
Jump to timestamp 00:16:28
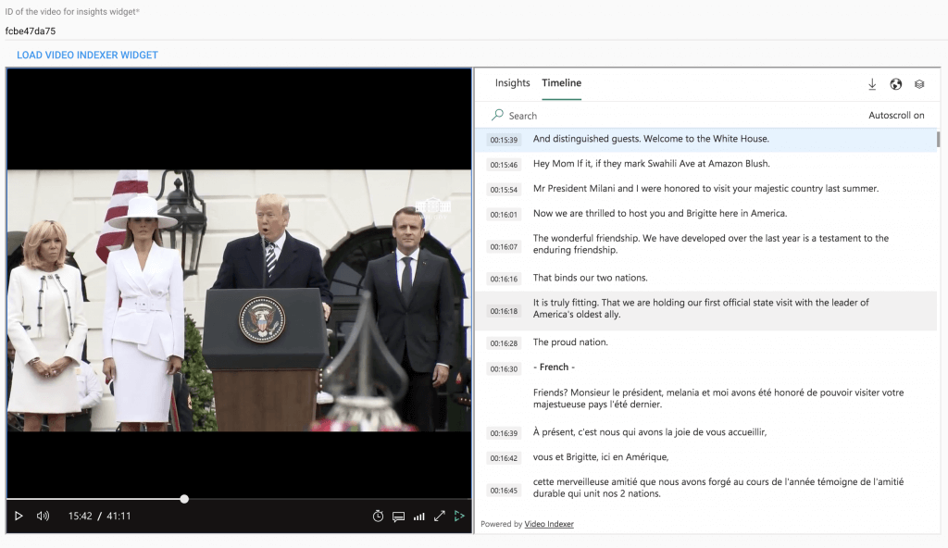[504, 342]
